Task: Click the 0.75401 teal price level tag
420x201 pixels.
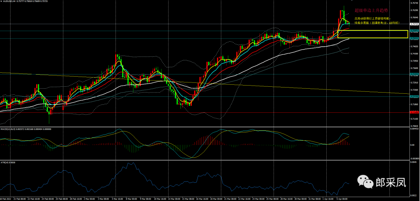Action: pyautogui.click(x=414, y=31)
